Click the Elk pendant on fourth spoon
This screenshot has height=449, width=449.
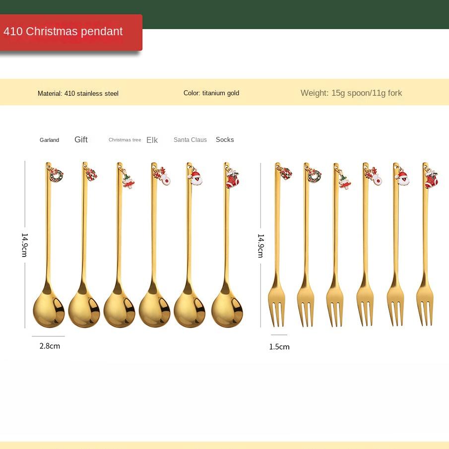[164, 177]
